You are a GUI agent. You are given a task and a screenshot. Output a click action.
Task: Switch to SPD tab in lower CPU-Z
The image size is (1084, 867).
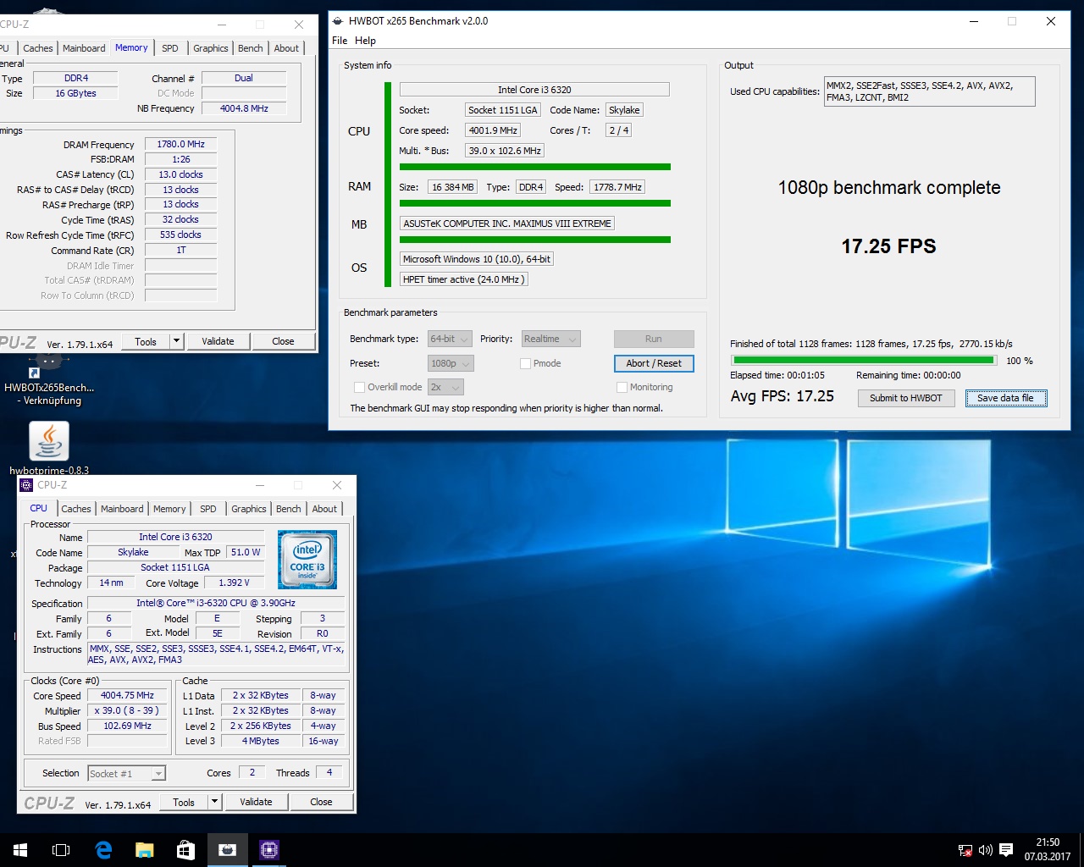(208, 509)
